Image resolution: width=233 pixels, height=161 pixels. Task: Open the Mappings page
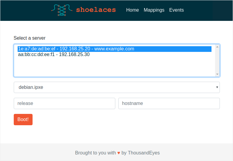154,10
